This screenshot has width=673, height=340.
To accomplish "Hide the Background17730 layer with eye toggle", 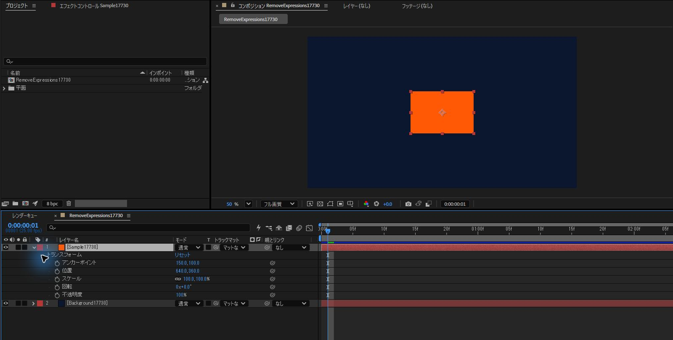I will click(x=6, y=303).
